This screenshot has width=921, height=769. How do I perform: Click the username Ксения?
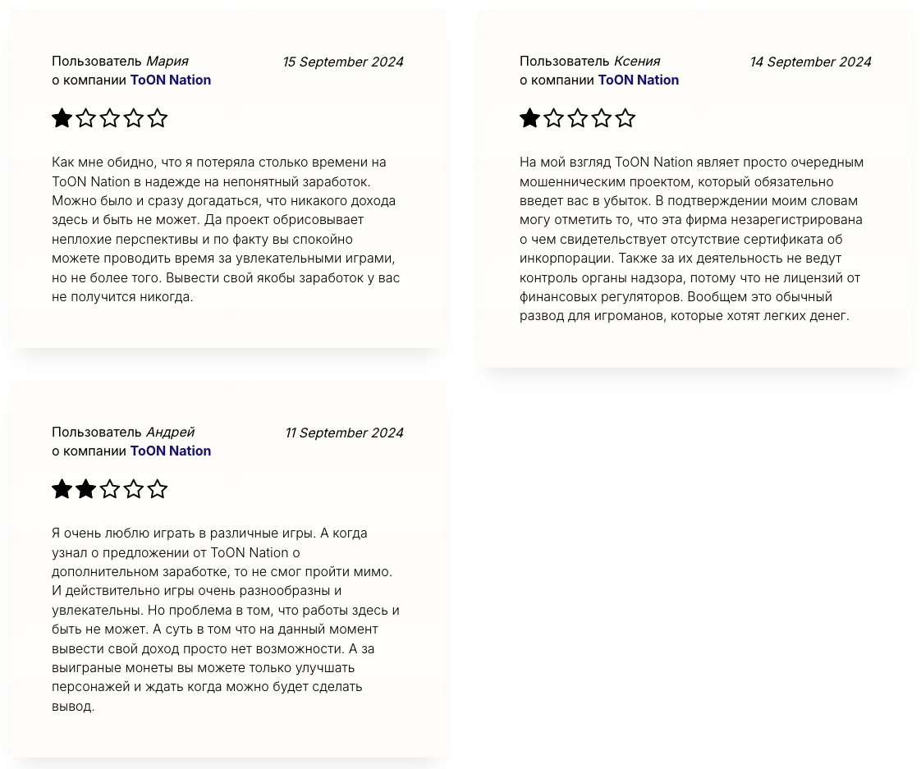pos(637,61)
